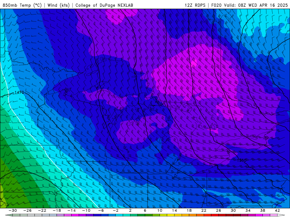Screen dimensions: 290x217
Task: Click the '850mb Temp (°C)' title text
Action: 22,5
